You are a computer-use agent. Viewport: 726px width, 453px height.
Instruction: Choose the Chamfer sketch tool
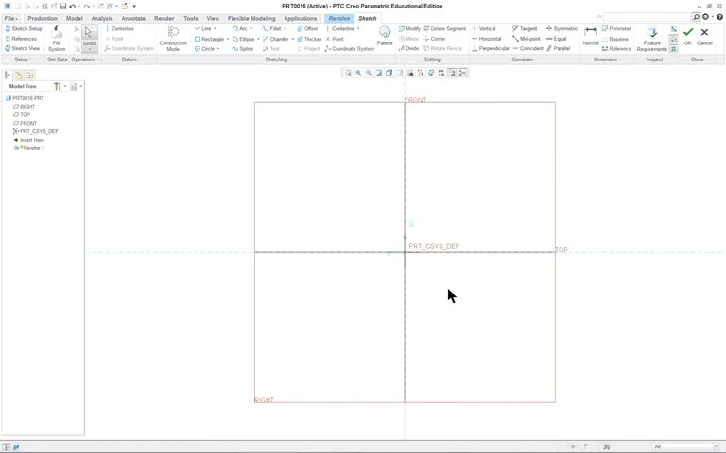point(275,39)
